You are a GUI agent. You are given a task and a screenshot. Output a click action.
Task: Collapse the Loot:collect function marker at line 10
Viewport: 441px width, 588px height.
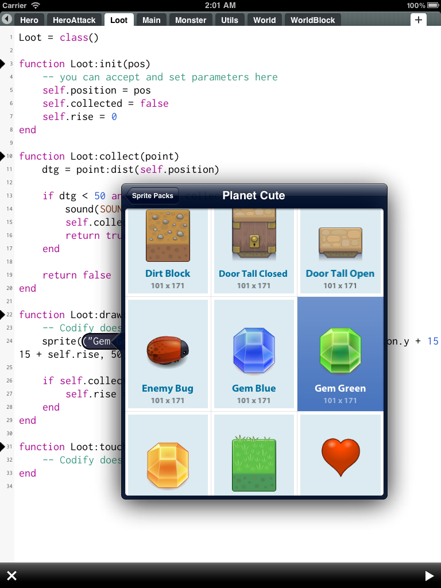[x=3, y=156]
